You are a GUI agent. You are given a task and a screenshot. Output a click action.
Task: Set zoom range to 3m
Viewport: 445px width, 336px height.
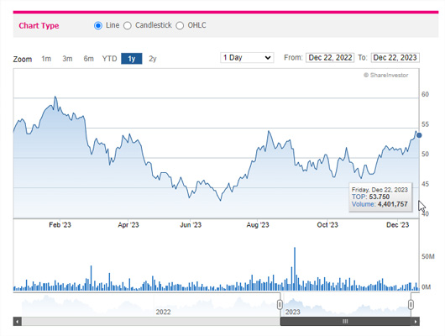(x=67, y=59)
